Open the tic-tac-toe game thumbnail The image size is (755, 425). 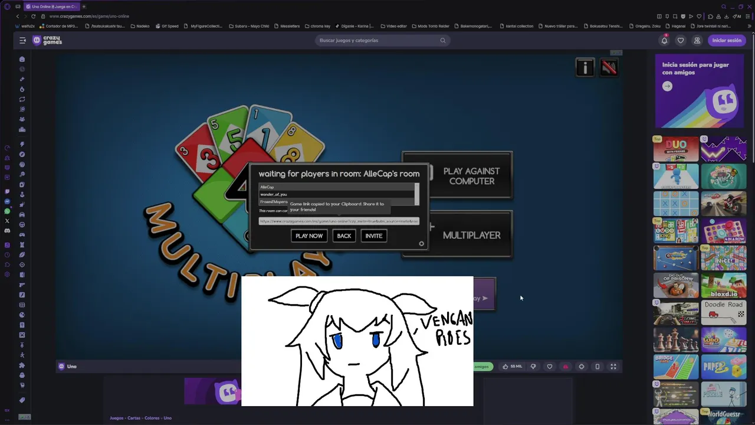[675, 204]
